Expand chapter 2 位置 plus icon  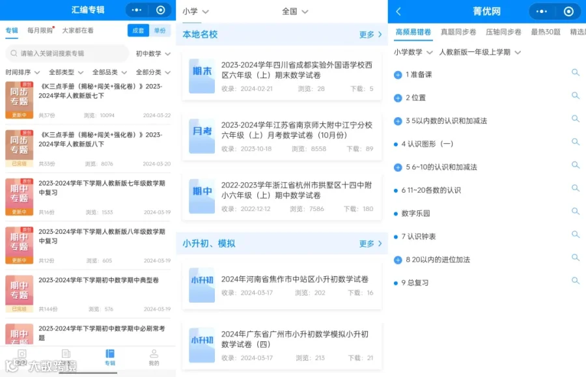[x=398, y=98]
